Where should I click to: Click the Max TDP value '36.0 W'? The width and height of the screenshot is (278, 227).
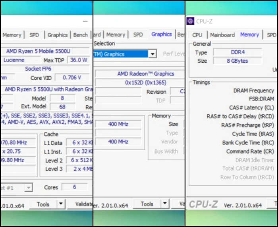pyautogui.click(x=79, y=60)
